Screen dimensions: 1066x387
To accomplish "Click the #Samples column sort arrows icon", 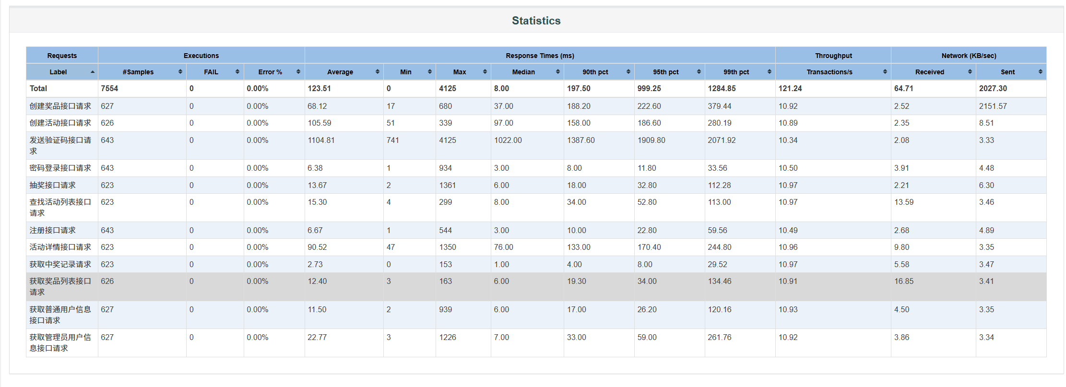I will point(180,72).
